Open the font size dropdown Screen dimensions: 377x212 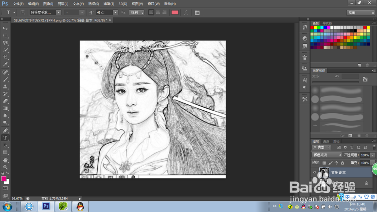(x=115, y=12)
